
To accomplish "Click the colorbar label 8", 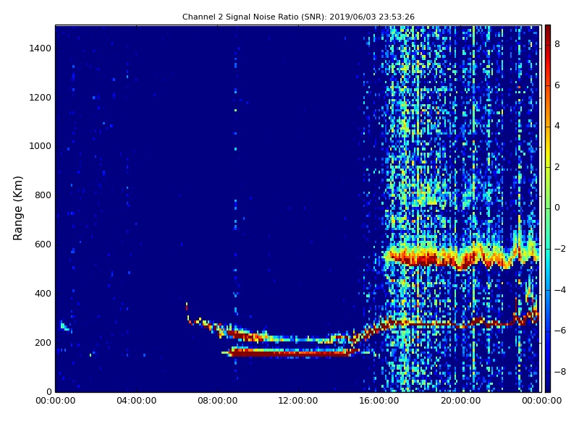I will (x=557, y=44).
